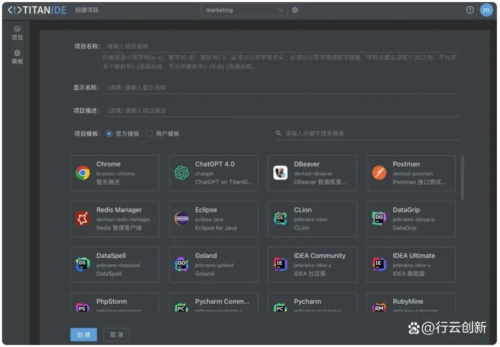The height and width of the screenshot is (347, 500).
Task: Select the Postman API testing template icon
Action: pos(379,172)
